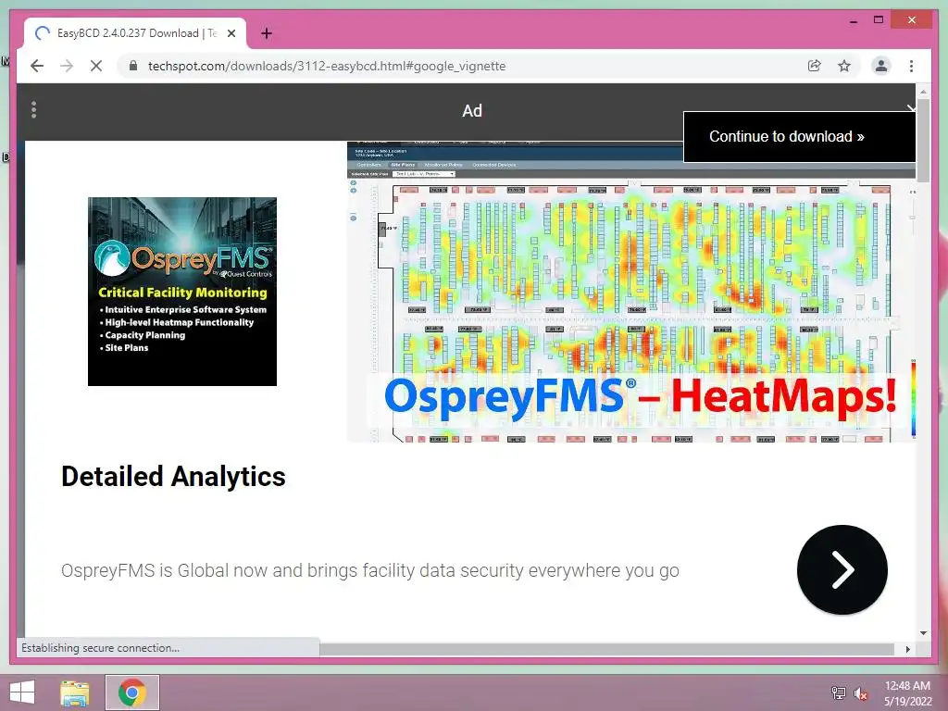Viewport: 948px width, 711px height.
Task: Click the round black next arrow button
Action: [x=842, y=569]
